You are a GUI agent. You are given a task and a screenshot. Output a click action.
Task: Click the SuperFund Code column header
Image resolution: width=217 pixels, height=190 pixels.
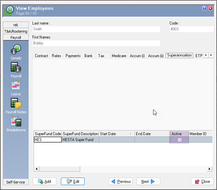(48, 134)
